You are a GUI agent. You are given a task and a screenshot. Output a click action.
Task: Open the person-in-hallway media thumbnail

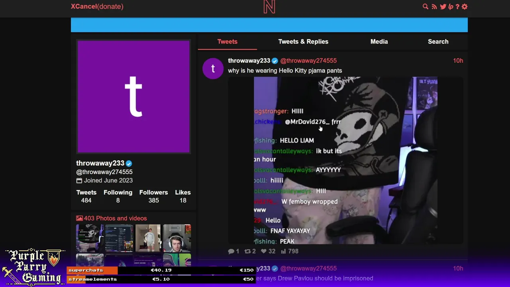point(148,238)
